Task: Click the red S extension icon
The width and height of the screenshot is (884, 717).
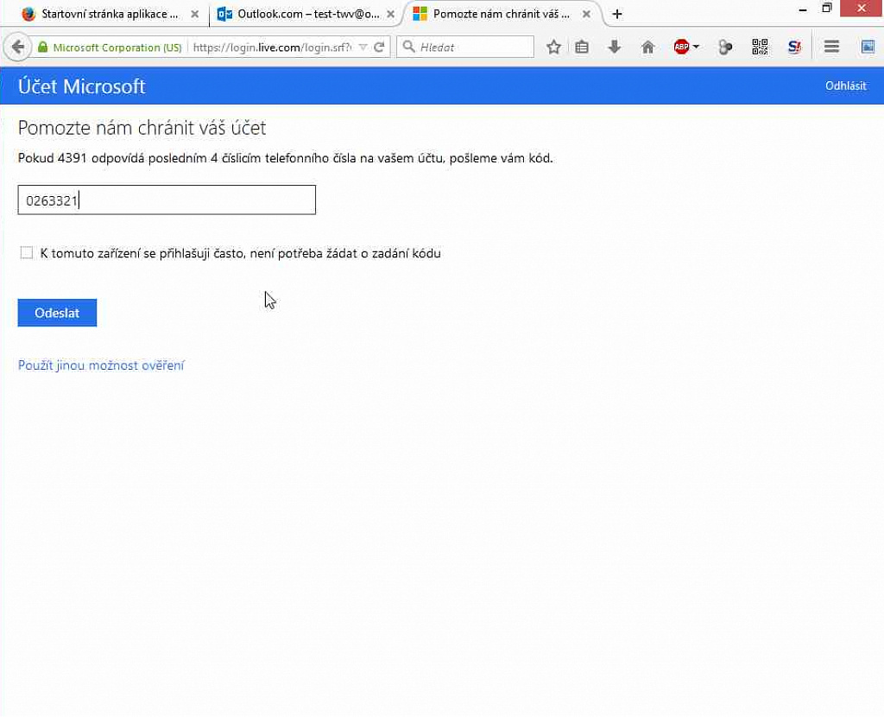Action: (x=794, y=47)
